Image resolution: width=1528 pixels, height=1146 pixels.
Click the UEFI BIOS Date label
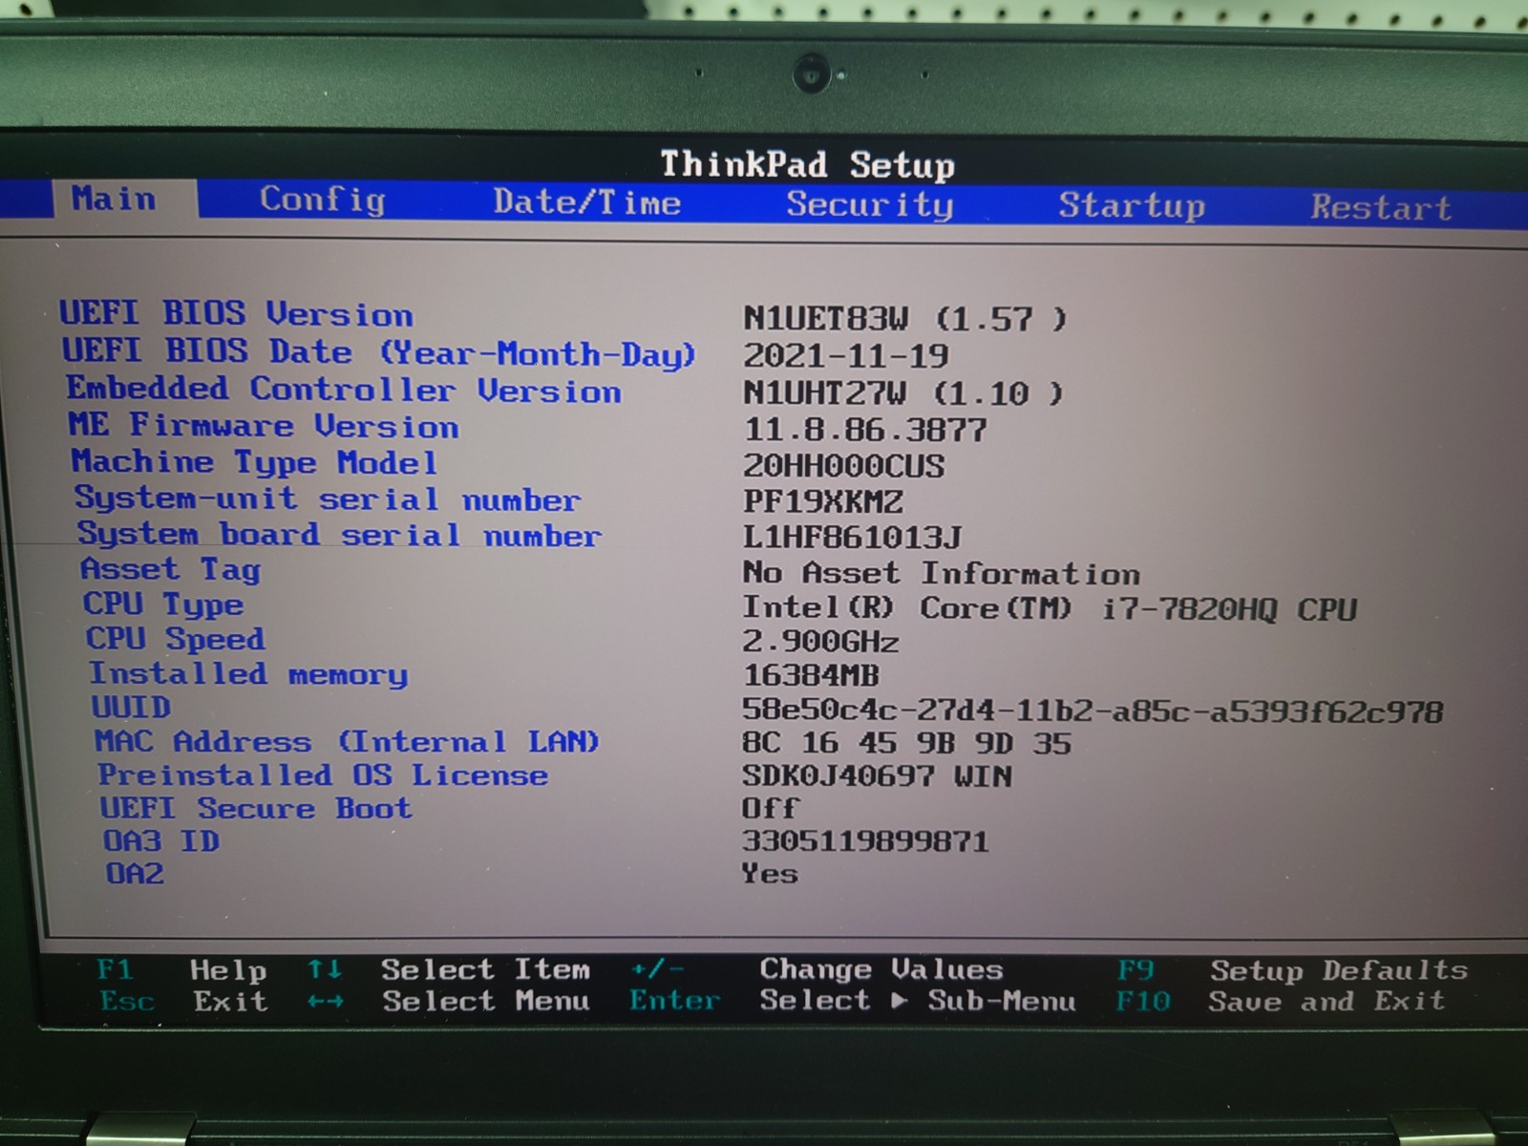tap(379, 352)
